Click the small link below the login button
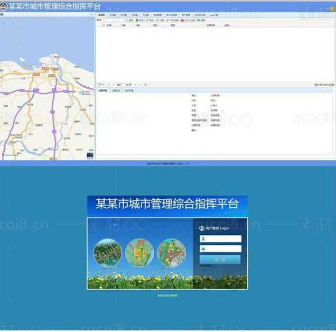Screen dimensions: 336x332 (206, 266)
